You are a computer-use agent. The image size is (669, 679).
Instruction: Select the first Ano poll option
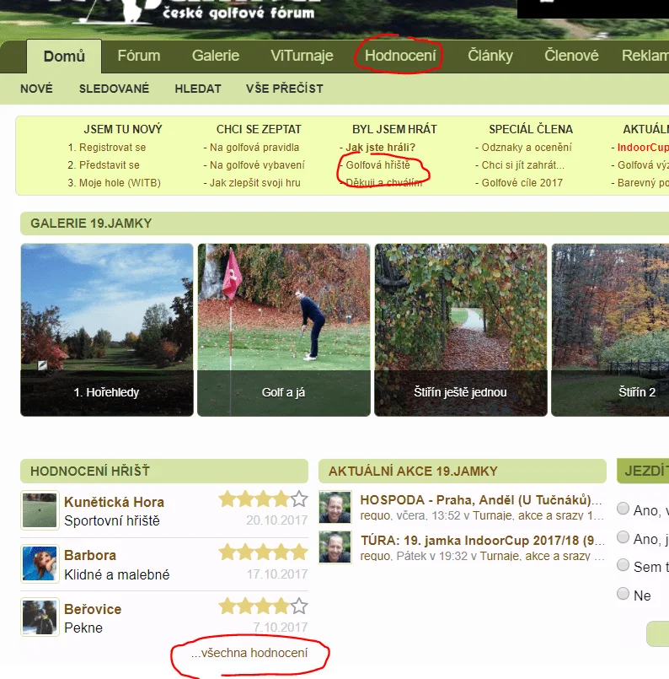(x=623, y=509)
